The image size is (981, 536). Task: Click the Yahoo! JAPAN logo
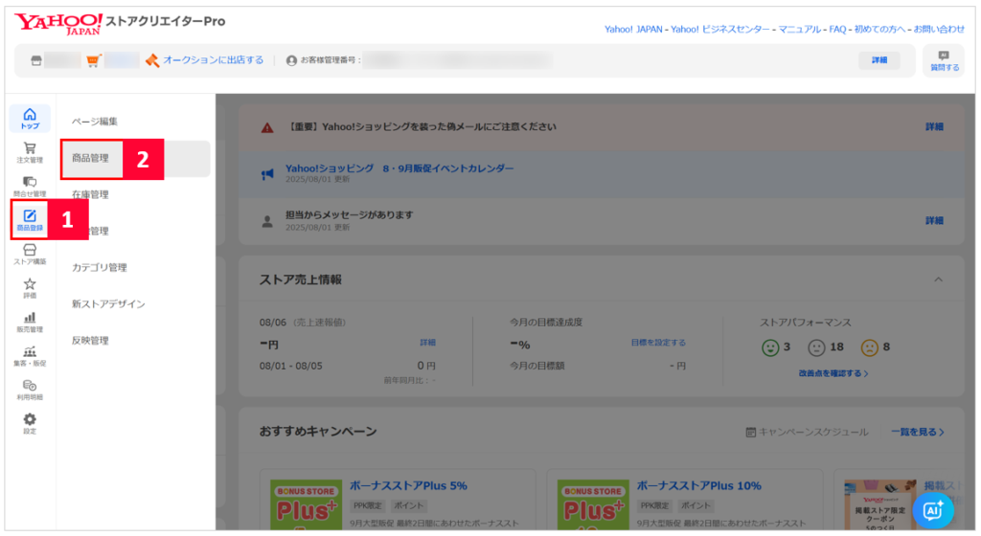58,23
